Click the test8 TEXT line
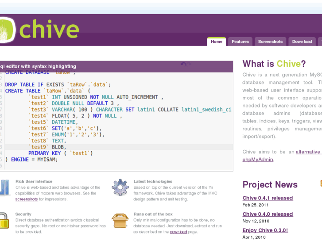Image resolution: width=322 pixels, height=241 pixels. click(47, 141)
